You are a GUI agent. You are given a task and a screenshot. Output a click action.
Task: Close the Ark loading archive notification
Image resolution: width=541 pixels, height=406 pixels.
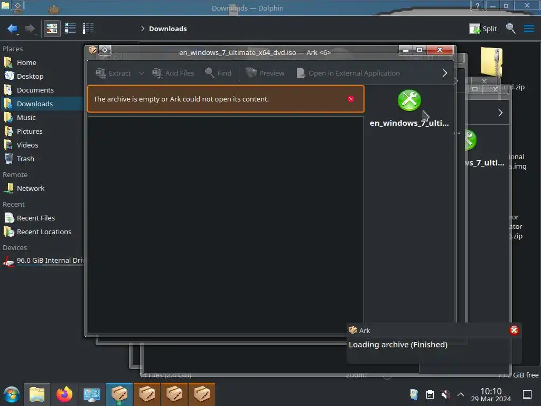tap(514, 330)
